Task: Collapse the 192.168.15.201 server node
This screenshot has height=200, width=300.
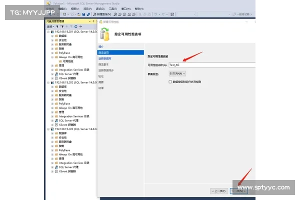Action: pos(48,31)
